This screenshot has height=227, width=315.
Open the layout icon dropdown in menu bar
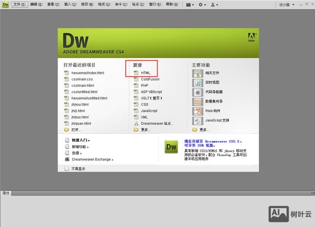tap(190, 5)
